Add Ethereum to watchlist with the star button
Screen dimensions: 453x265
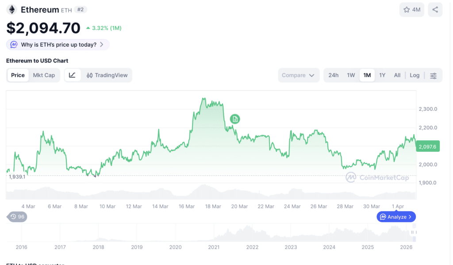[x=412, y=10]
